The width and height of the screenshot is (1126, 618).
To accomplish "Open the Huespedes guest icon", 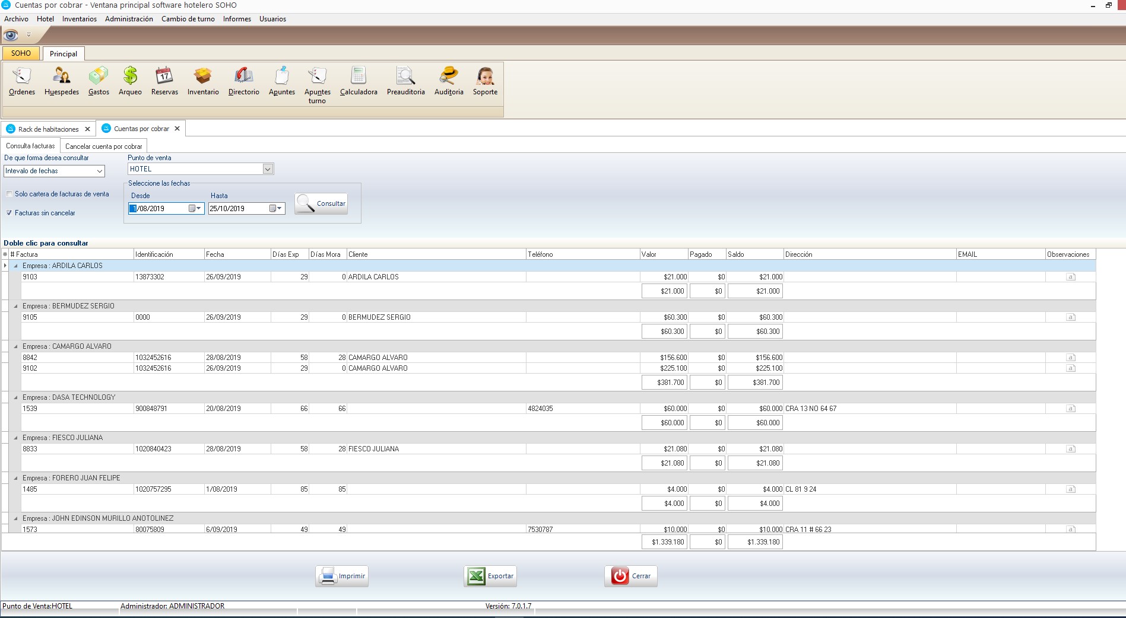I will 61,81.
